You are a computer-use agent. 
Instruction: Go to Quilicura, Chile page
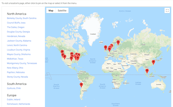[x=14, y=88]
